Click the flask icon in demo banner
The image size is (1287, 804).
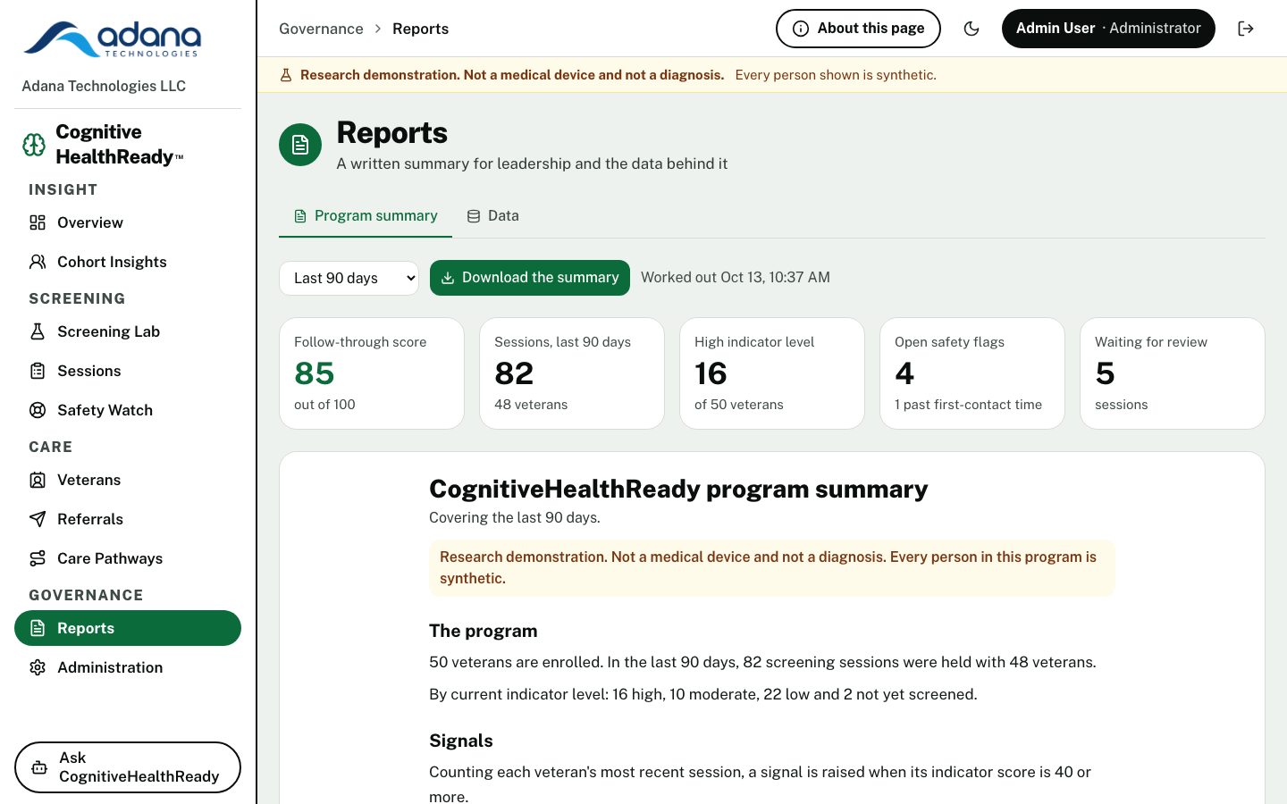[x=286, y=75]
